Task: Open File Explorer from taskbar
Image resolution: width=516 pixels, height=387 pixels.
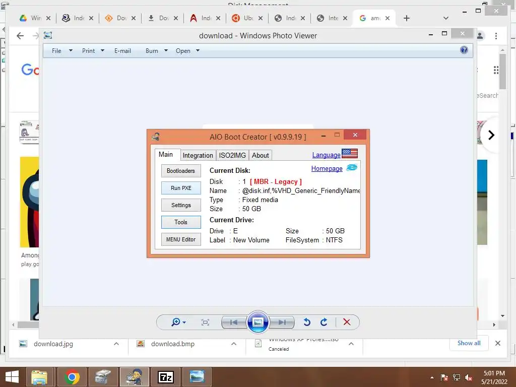Action: [39, 377]
